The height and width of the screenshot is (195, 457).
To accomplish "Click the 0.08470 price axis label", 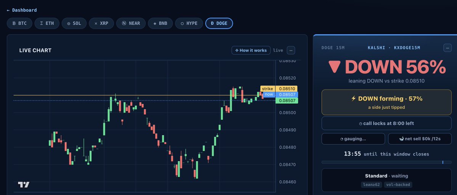I will pyautogui.click(x=287, y=165).
